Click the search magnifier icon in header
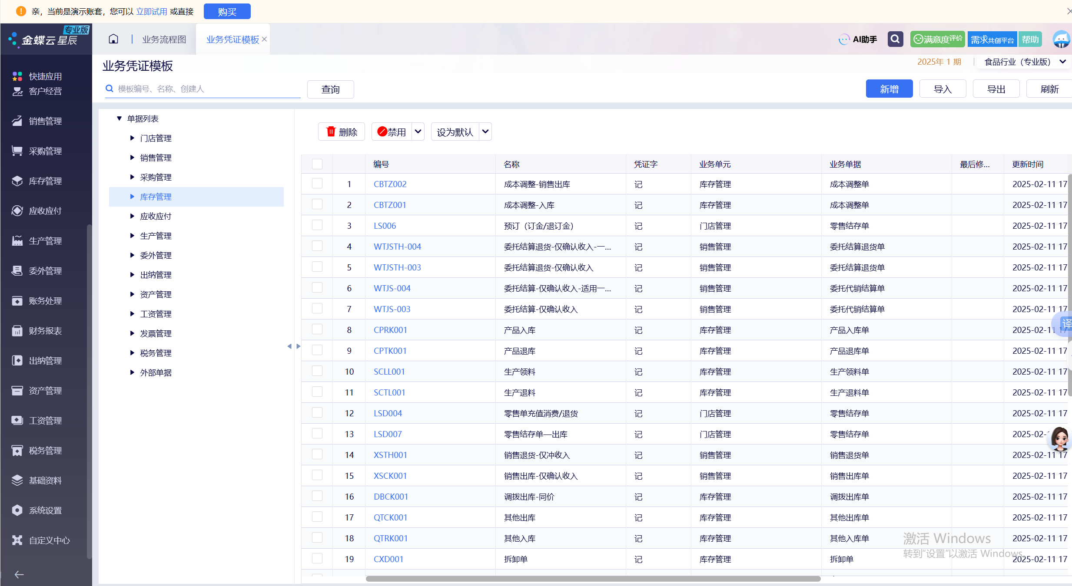This screenshot has width=1072, height=586. pyautogui.click(x=895, y=39)
